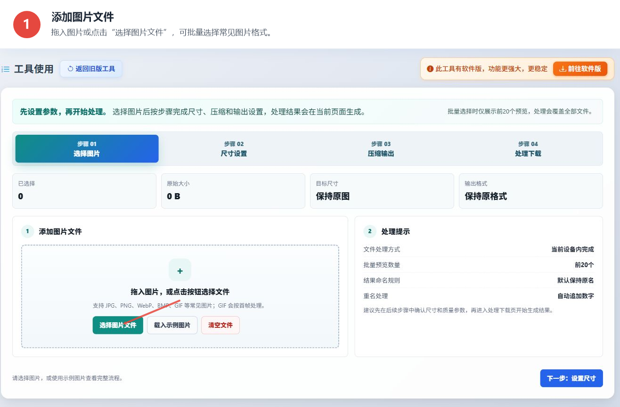This screenshot has width=620, height=407.
Task: Click the label 文件处理方式
Action: pyautogui.click(x=382, y=249)
